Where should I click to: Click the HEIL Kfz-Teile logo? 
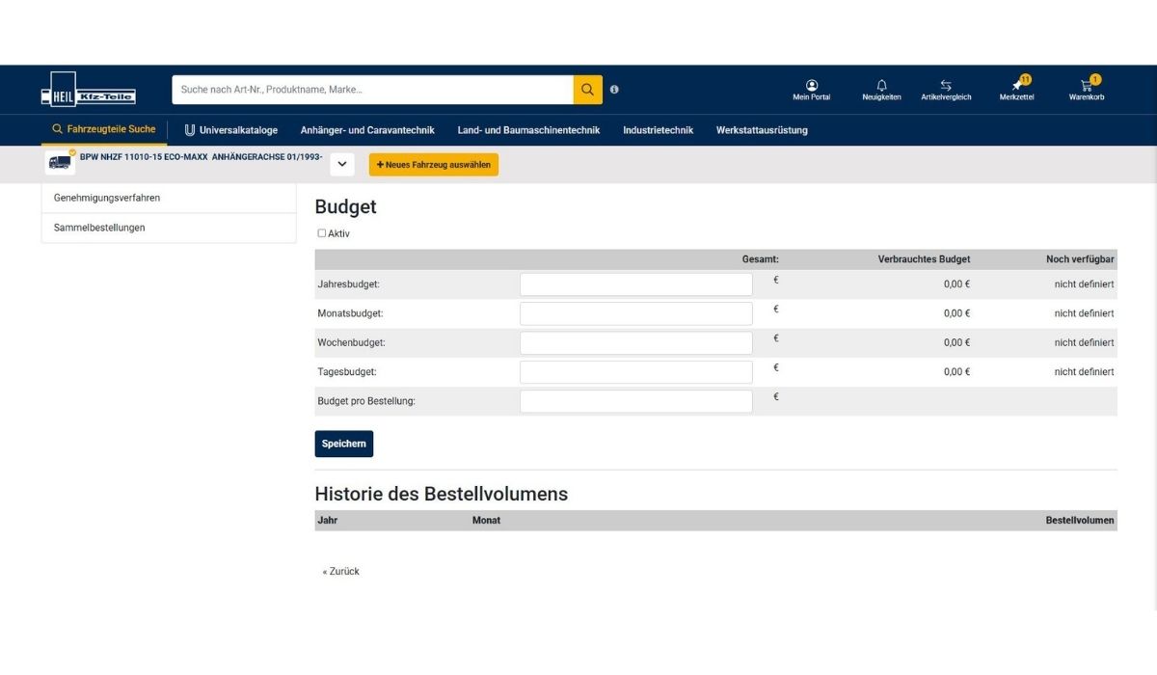88,90
